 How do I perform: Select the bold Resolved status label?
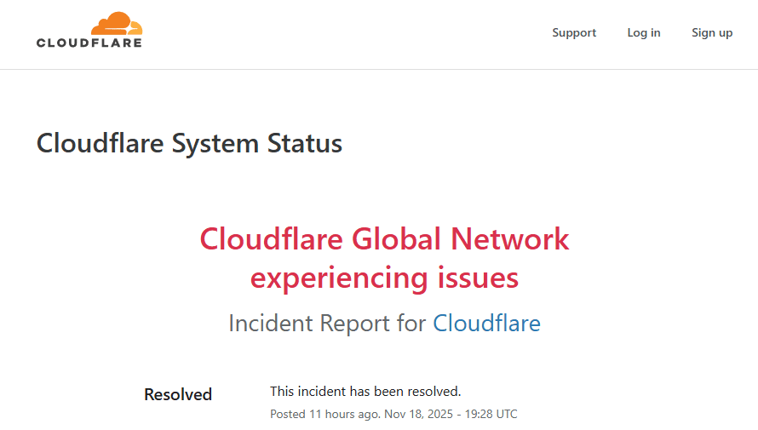click(178, 394)
